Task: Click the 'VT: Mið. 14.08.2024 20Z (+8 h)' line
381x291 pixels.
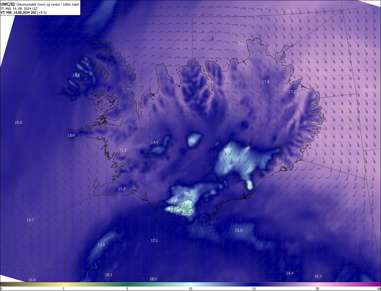Action: point(24,12)
